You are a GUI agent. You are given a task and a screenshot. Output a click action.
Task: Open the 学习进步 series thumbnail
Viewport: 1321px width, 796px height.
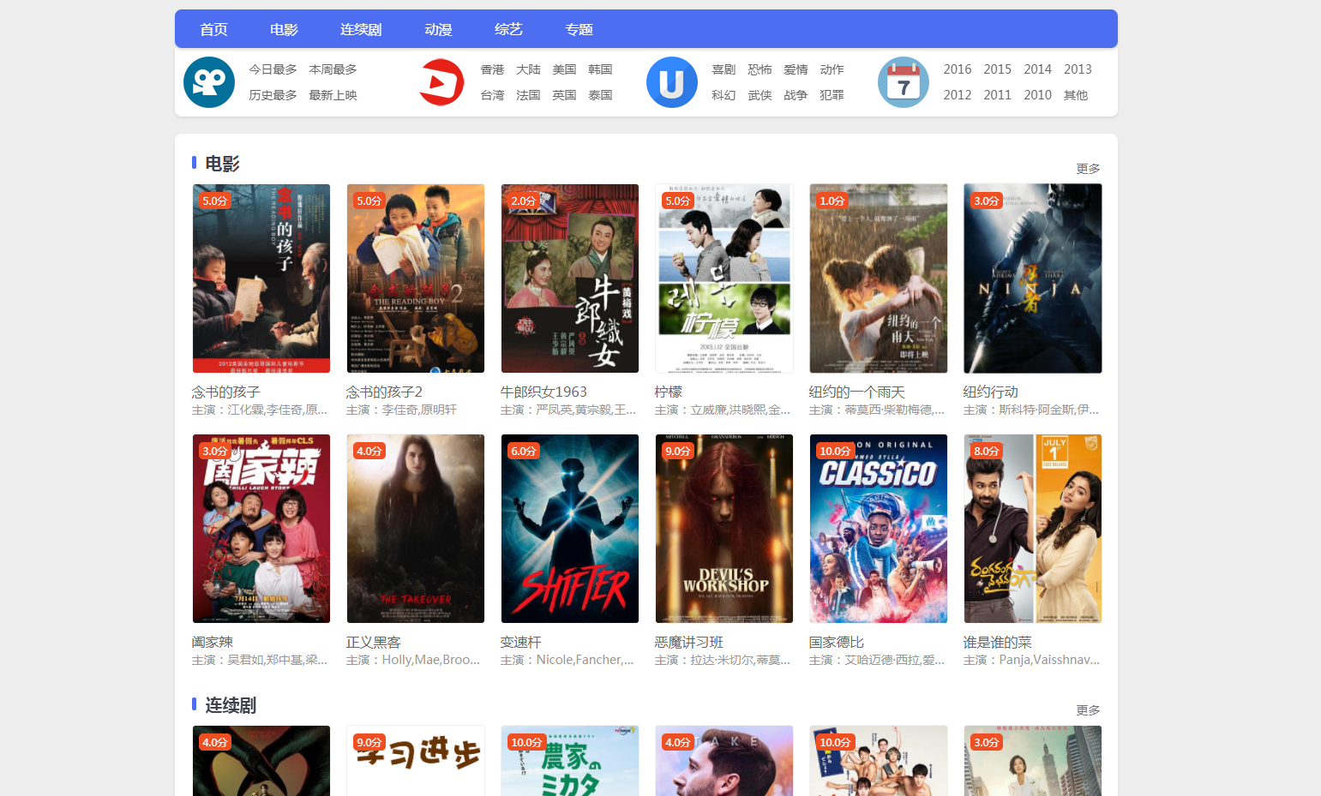tap(416, 761)
